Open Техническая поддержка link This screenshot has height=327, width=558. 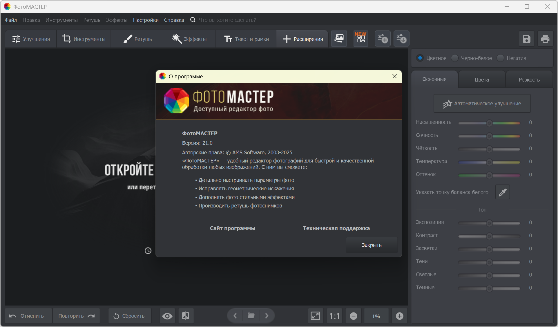[x=336, y=228]
